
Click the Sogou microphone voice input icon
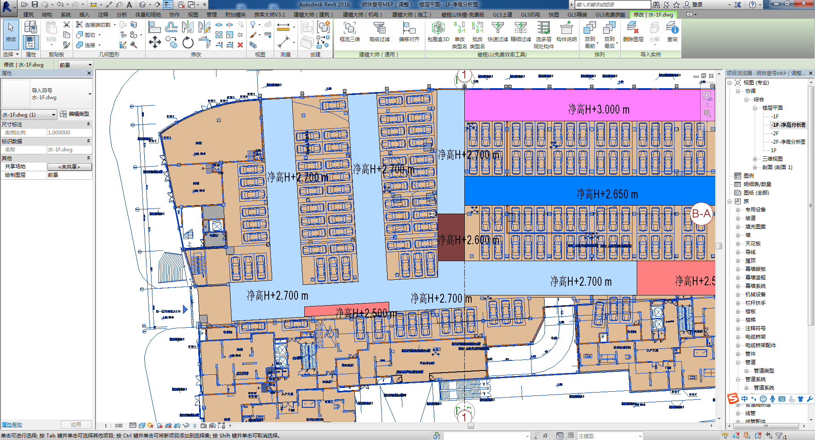pos(773,399)
